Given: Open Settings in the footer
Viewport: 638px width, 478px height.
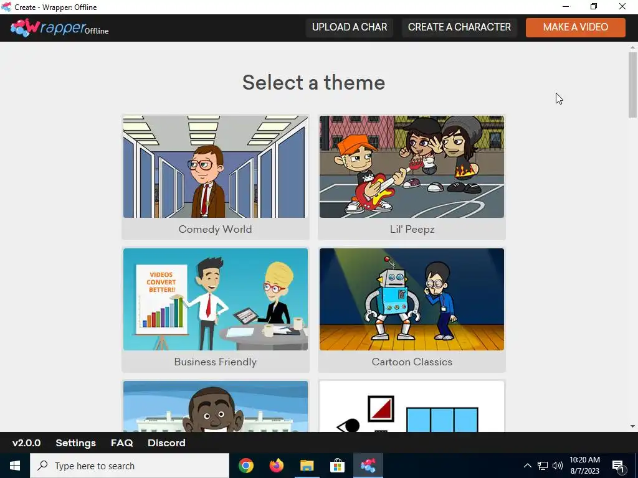Looking at the screenshot, I should (75, 443).
